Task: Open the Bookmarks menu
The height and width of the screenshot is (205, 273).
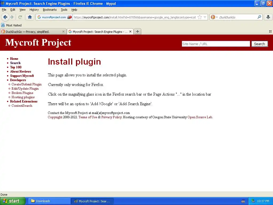Action: click(50, 10)
